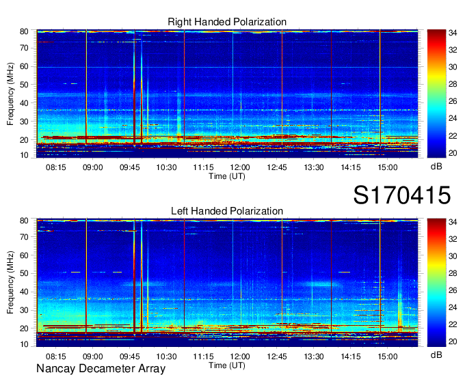Screen dimensions: 465x377
Task: Click 11:15 time tick under Left Handed plot
Action: point(203,357)
